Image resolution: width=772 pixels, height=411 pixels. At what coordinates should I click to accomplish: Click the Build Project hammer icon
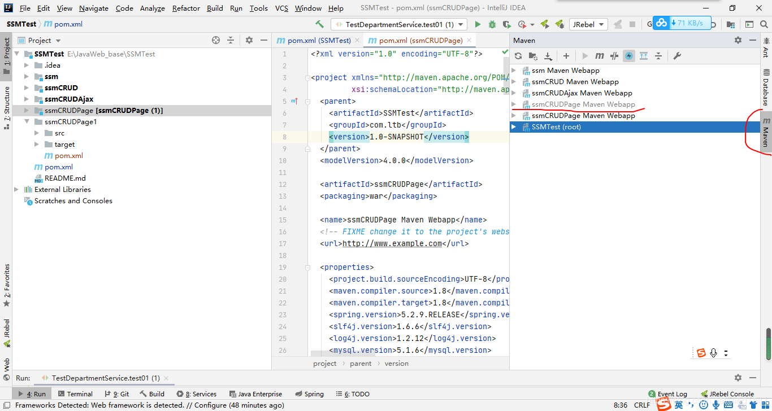(x=320, y=24)
